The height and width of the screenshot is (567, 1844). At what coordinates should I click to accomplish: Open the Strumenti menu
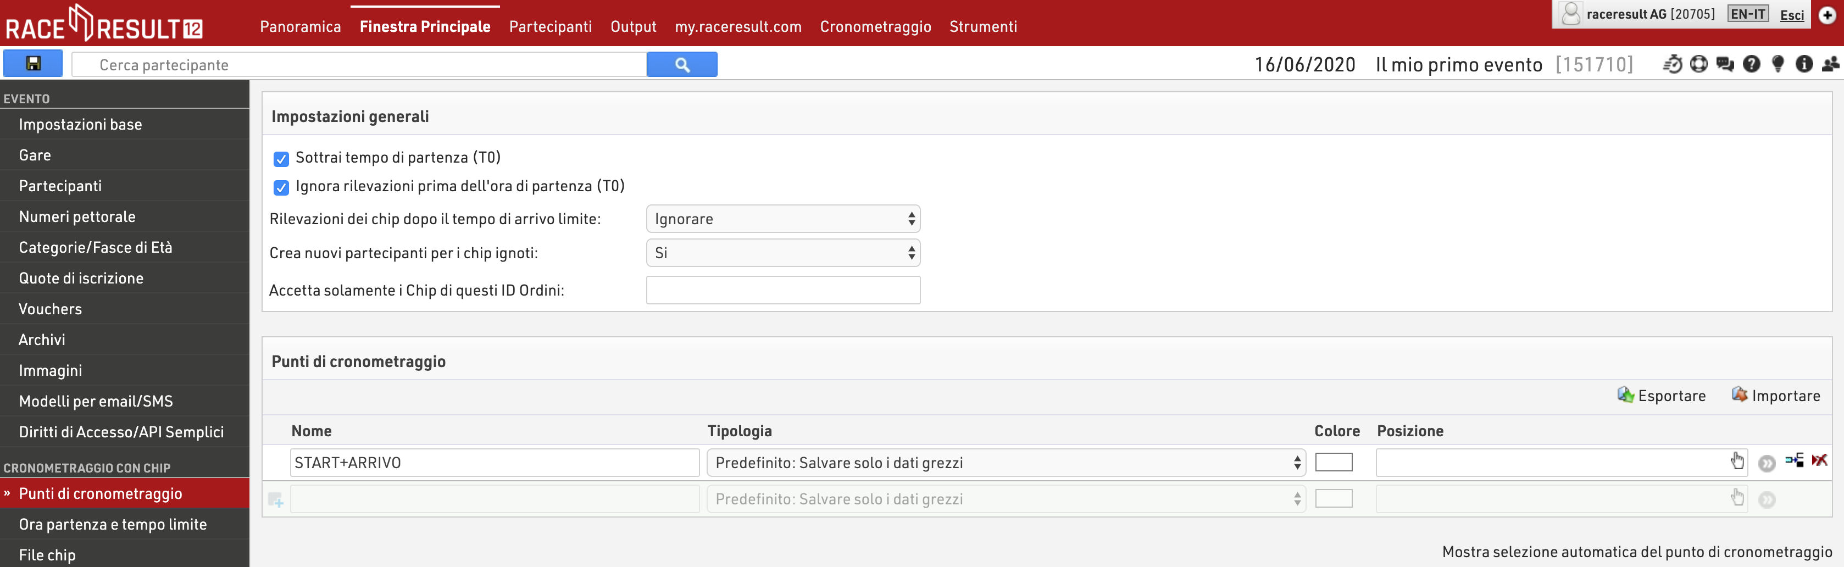(x=983, y=26)
